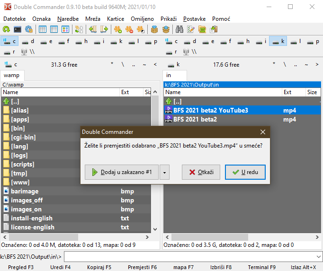Open the Kartice menu
The height and width of the screenshot is (271, 323).
(x=116, y=19)
